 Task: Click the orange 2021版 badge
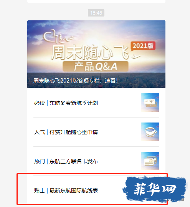point(143,46)
